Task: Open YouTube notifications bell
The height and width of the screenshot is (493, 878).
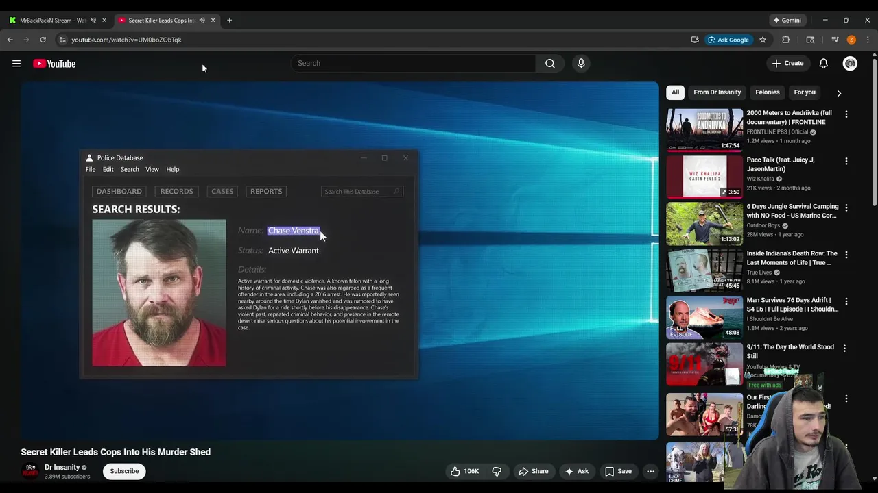Action: tap(823, 64)
